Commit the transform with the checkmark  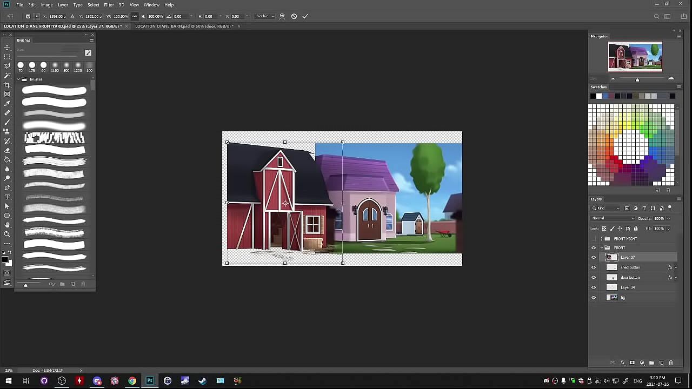pos(305,16)
